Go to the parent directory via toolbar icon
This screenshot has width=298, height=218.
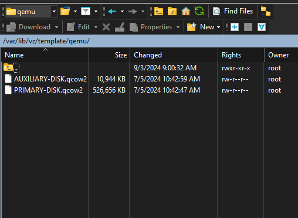pyautogui.click(x=158, y=11)
